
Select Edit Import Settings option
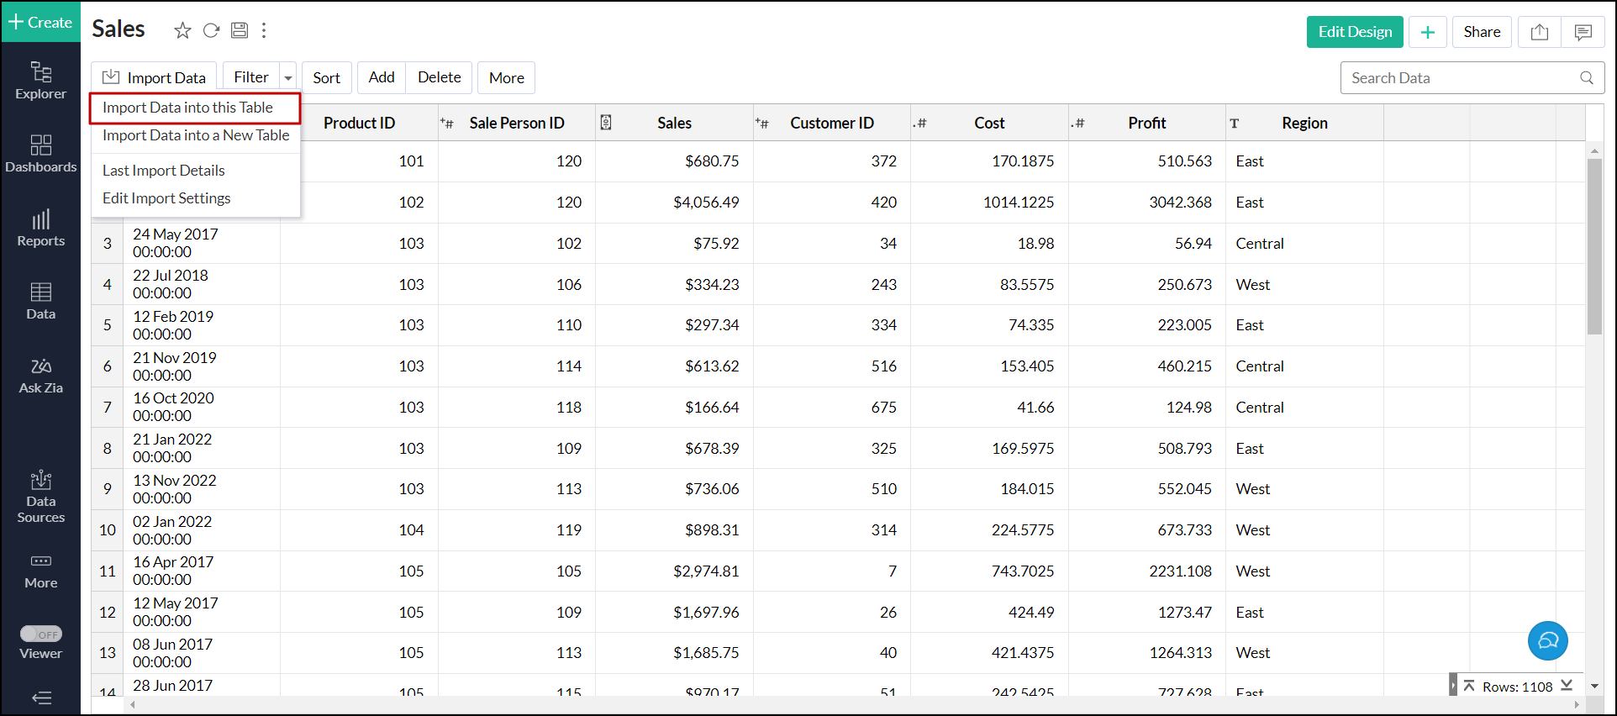166,198
